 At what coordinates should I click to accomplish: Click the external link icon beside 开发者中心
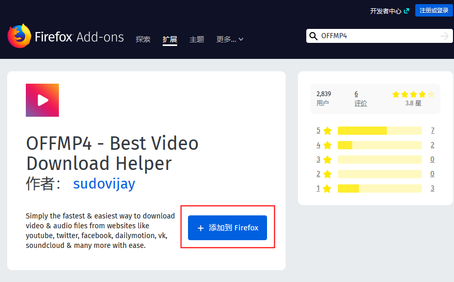406,11
